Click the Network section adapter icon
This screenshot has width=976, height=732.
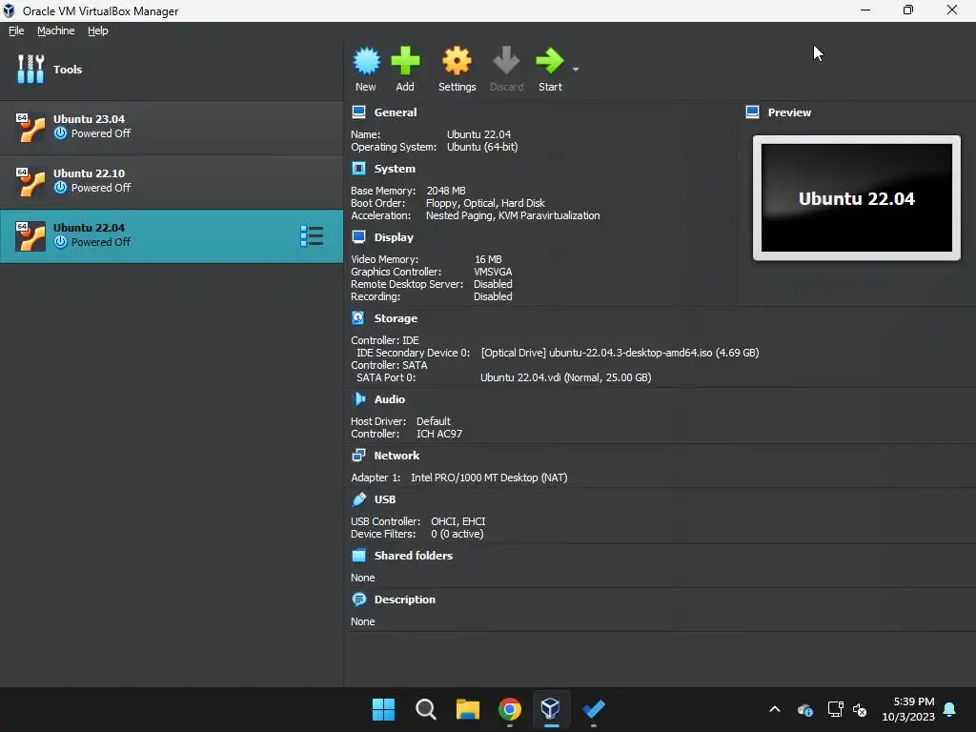[358, 456]
